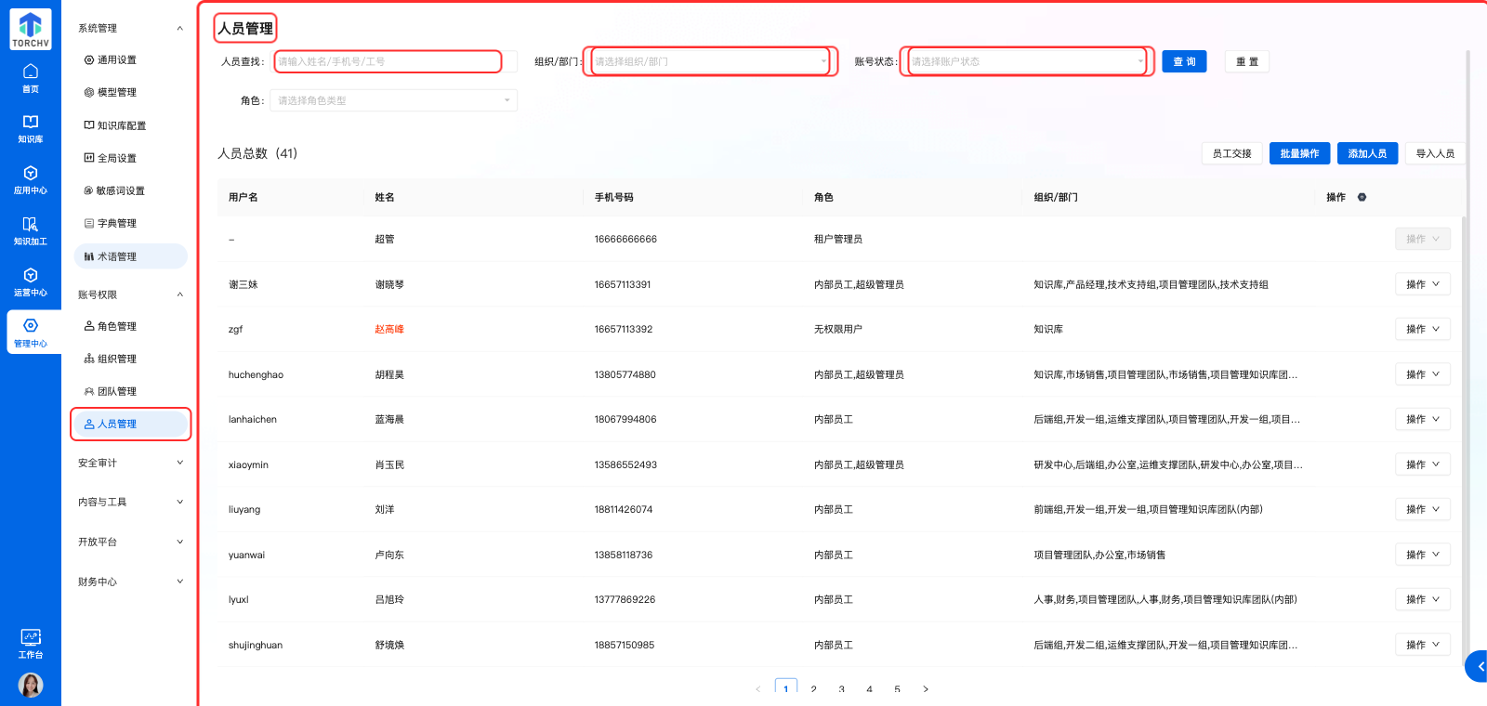This screenshot has height=706, width=1487.
Task: Click username lanhaichen cell
Action: pyautogui.click(x=253, y=419)
